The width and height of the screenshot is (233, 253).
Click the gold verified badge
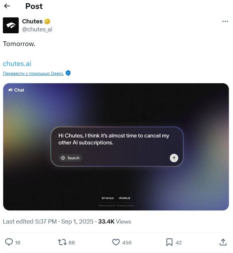[x=47, y=21]
